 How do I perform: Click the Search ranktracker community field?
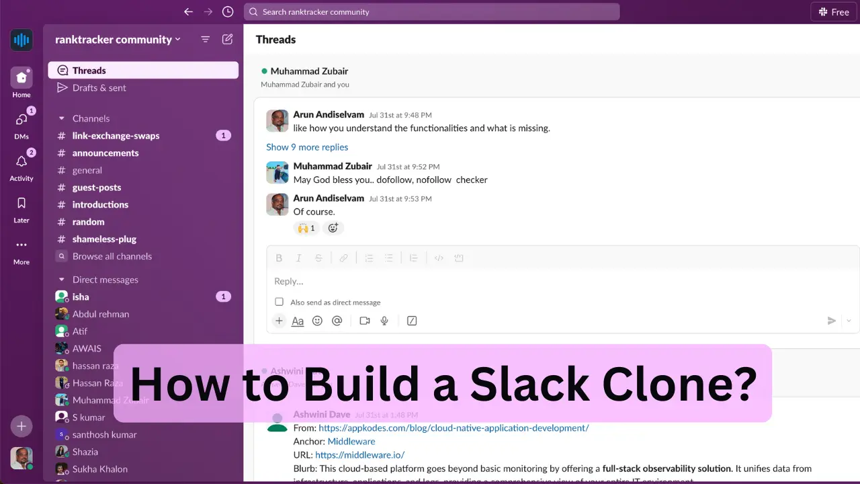pos(431,11)
